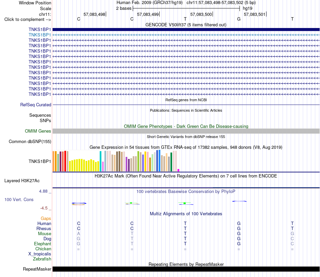Open the 'OMIM Gene Phenotypes' track title
The width and height of the screenshot is (320, 277).
tap(186, 126)
